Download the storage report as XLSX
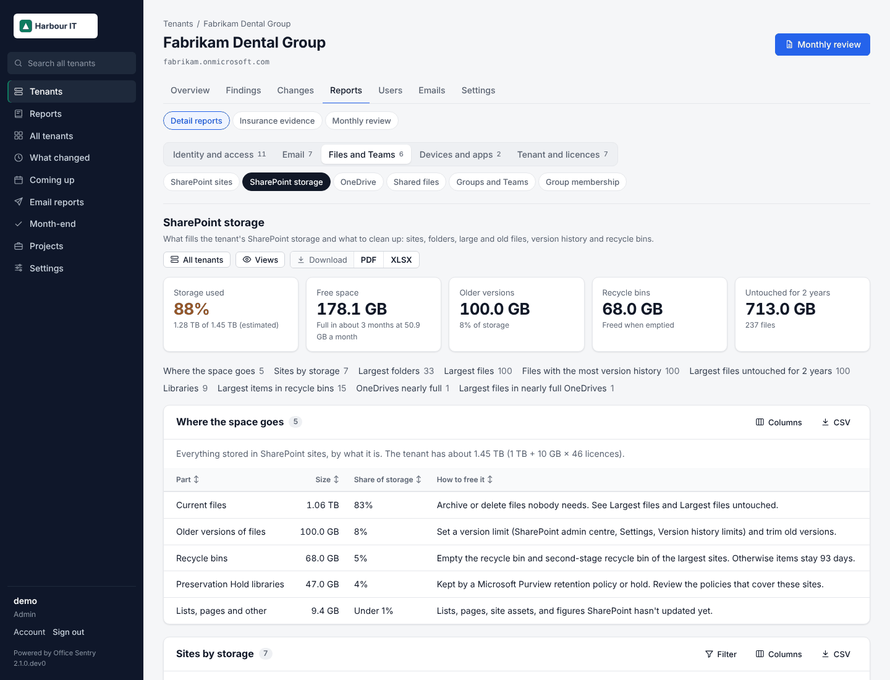890x680 pixels. click(401, 260)
